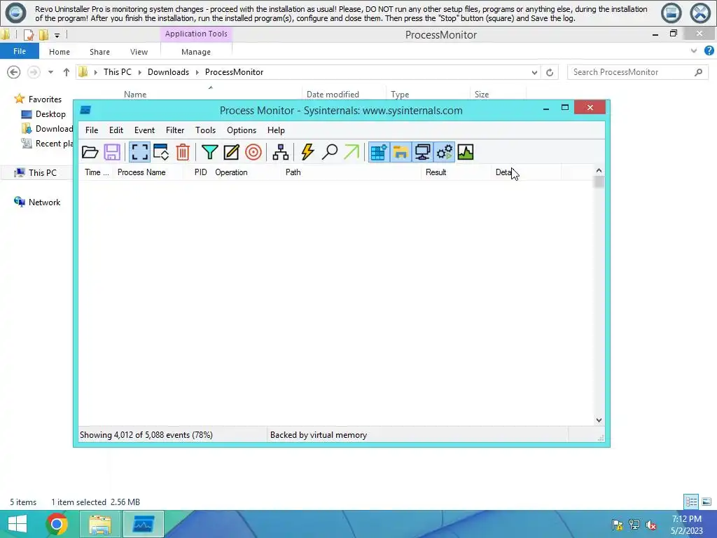Open Process Monitor Edit menu
The image size is (717, 538).
(116, 130)
